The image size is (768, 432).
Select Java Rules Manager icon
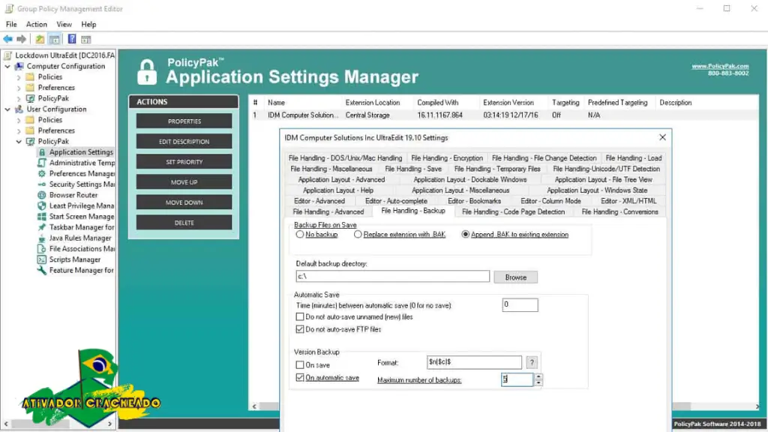[42, 238]
